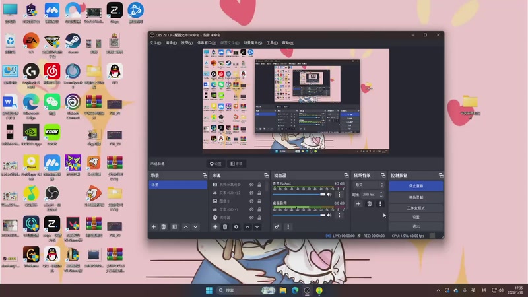Image resolution: width=528 pixels, height=297 pixels.
Task: Open scene filters icon in Scenes panel
Action: tap(174, 227)
